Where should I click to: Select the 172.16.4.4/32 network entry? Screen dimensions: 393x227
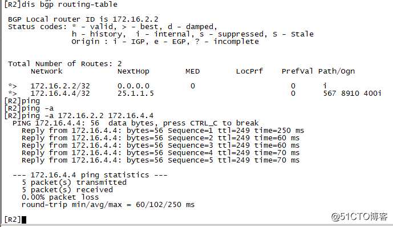[x=60, y=94]
